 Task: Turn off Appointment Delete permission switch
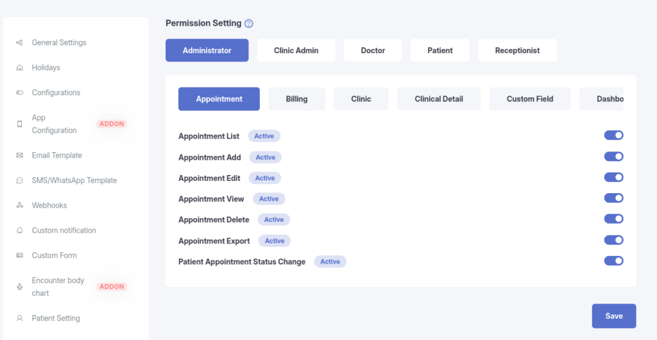(613, 219)
